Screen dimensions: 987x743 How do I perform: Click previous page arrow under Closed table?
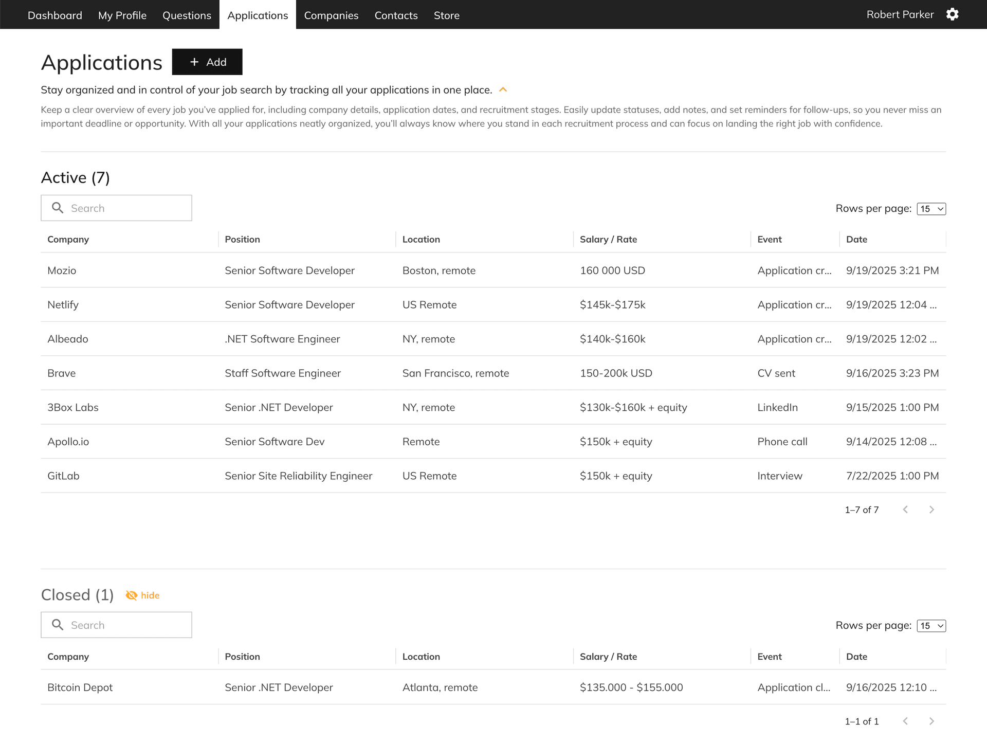906,721
